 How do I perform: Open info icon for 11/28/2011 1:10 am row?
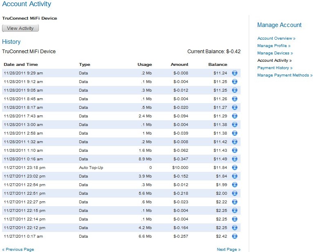pyautogui.click(x=234, y=150)
